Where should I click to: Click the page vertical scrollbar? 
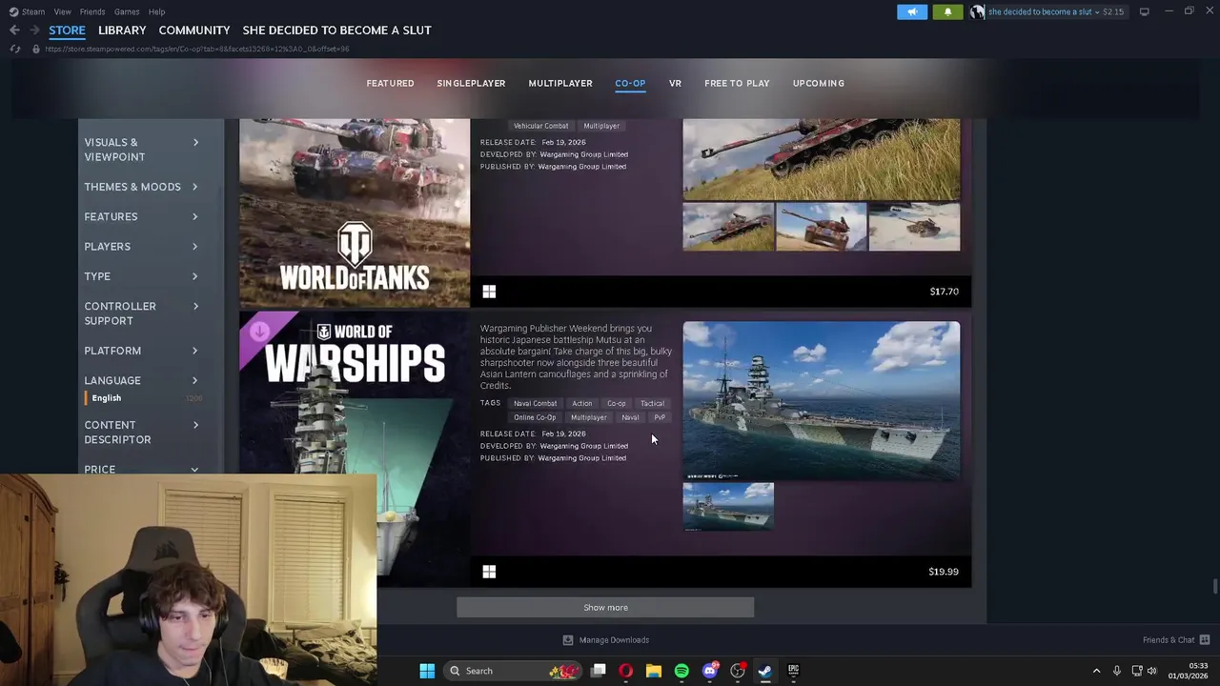click(1214, 587)
